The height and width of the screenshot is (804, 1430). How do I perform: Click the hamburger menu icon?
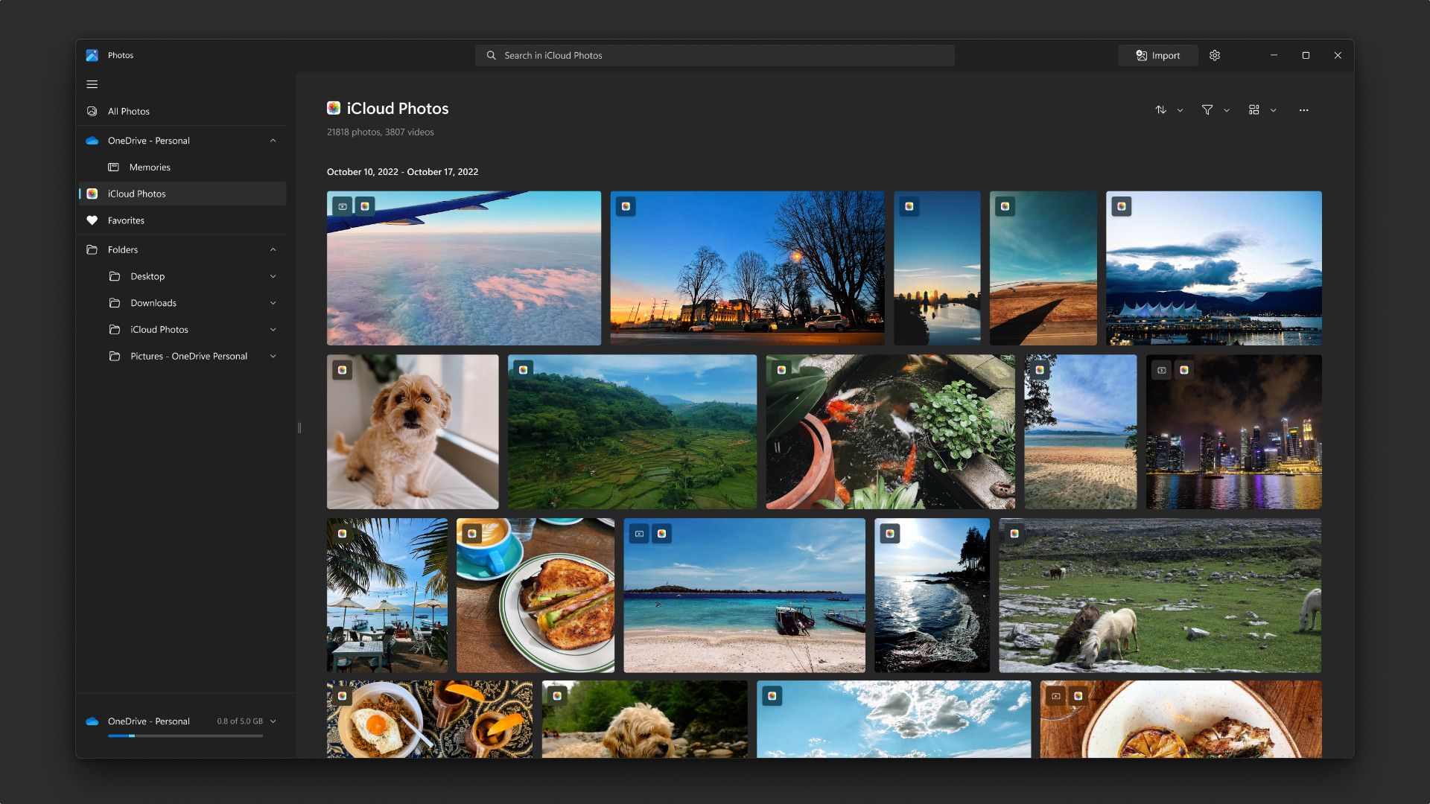[x=92, y=83]
